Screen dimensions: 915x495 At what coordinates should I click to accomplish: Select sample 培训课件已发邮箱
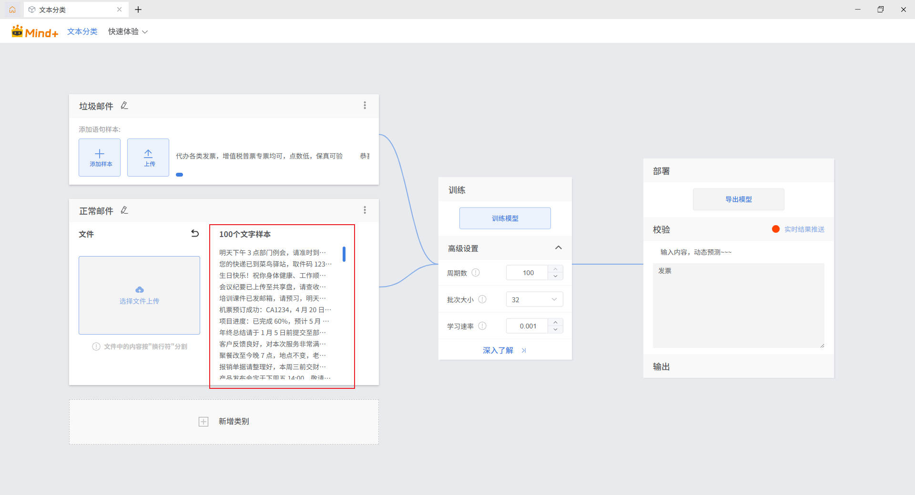pos(273,298)
